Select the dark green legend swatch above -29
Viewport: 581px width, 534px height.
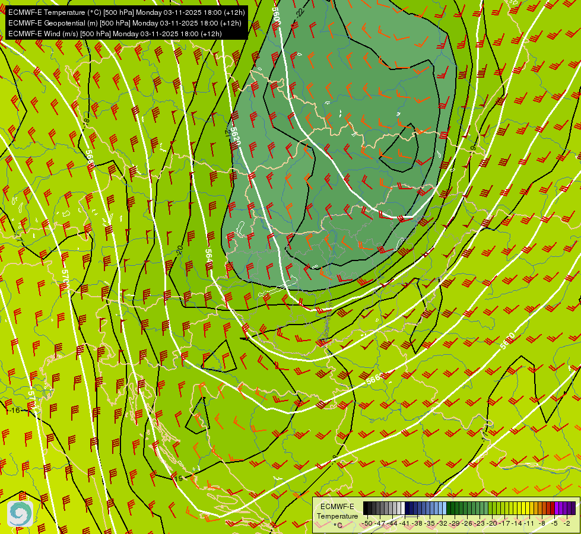(453, 508)
